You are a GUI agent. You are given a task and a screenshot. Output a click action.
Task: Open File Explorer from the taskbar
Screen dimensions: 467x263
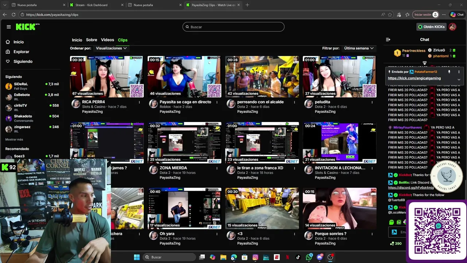coord(223,257)
